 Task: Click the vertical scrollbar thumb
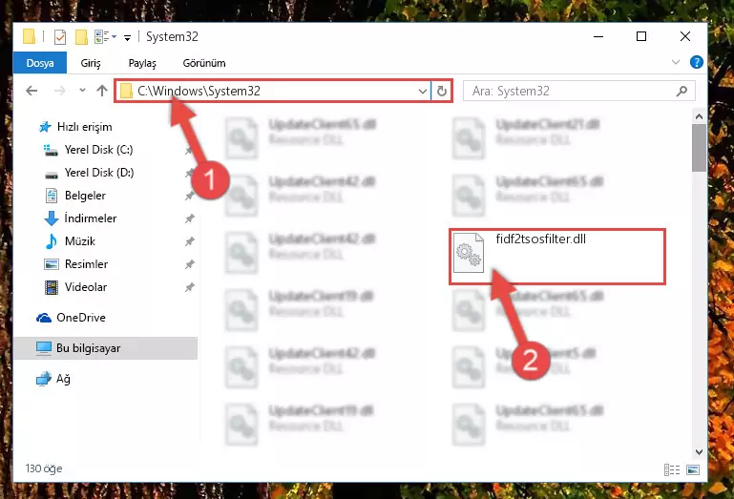699,148
